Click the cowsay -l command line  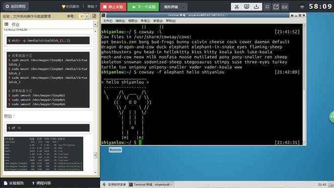[x=150, y=32]
